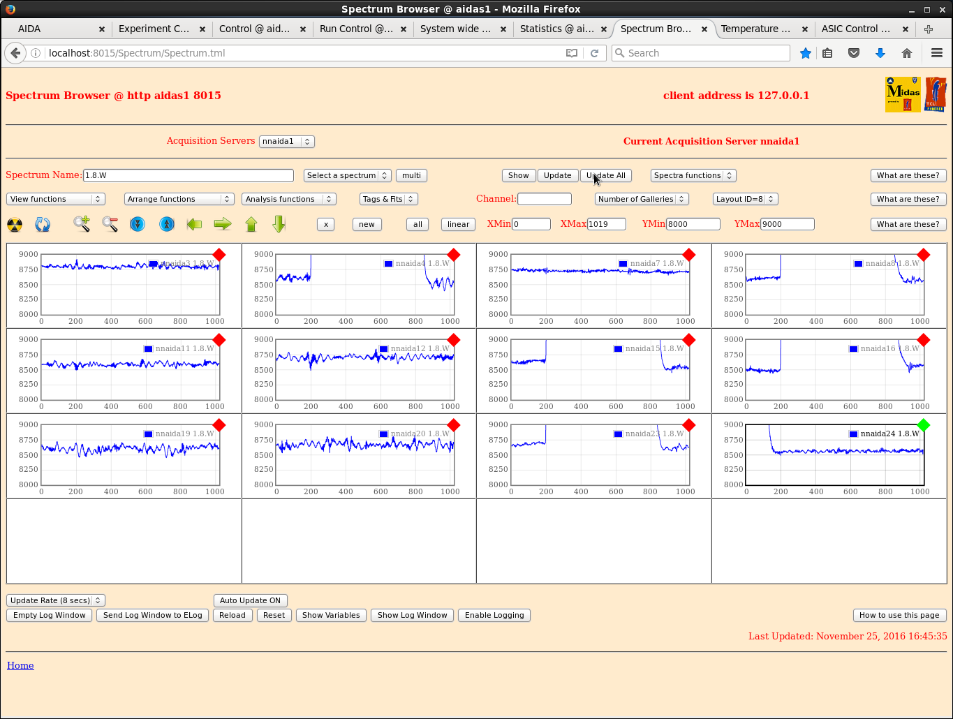Click the Midas logo icon
This screenshot has height=719, width=953.
pos(903,94)
